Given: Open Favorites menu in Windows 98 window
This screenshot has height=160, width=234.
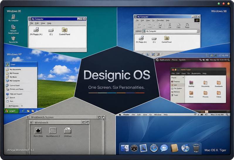Looking at the screenshot, I should point(160,20).
